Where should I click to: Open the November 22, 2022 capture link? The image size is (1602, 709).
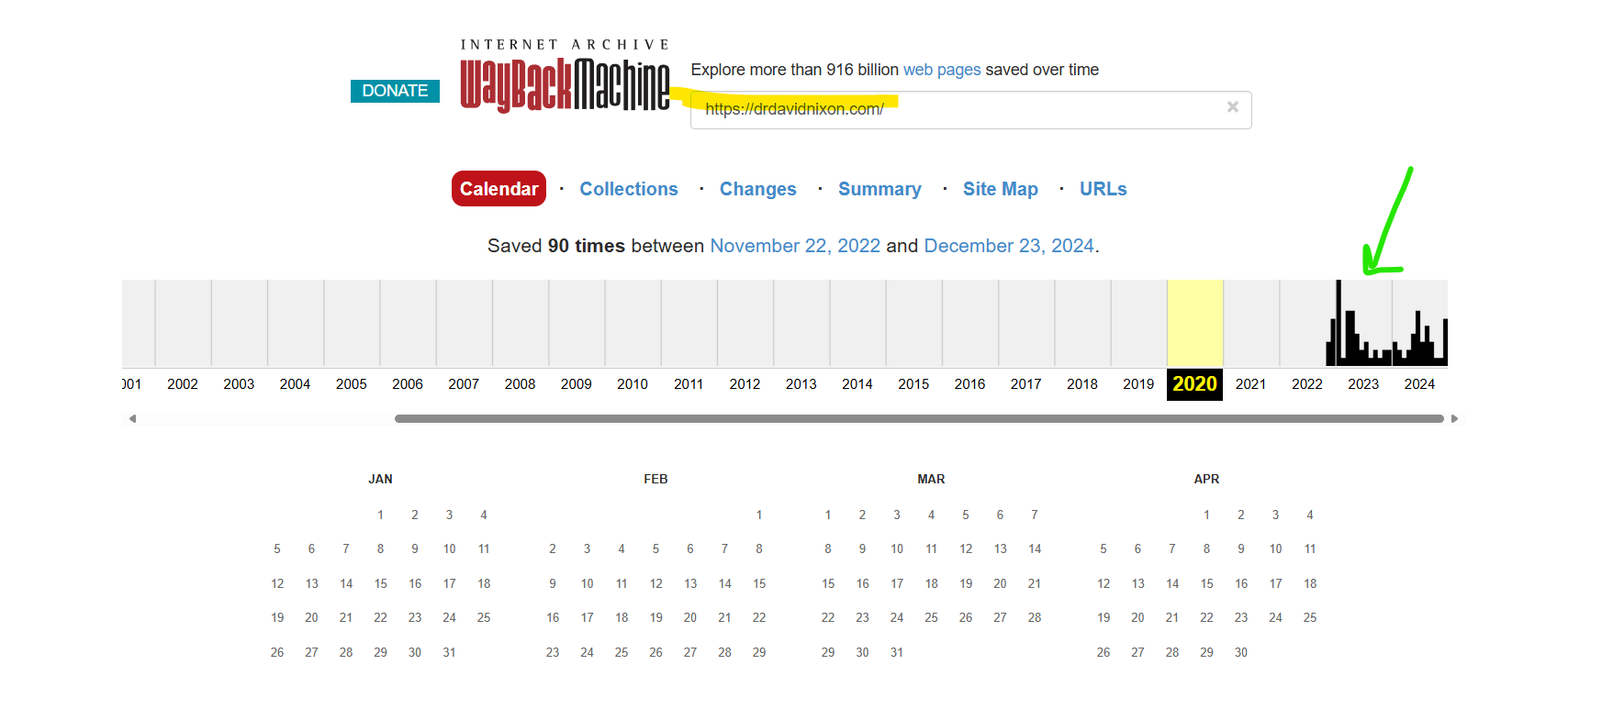click(x=795, y=246)
